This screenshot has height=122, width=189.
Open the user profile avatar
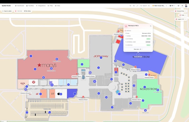[x=186, y=6]
